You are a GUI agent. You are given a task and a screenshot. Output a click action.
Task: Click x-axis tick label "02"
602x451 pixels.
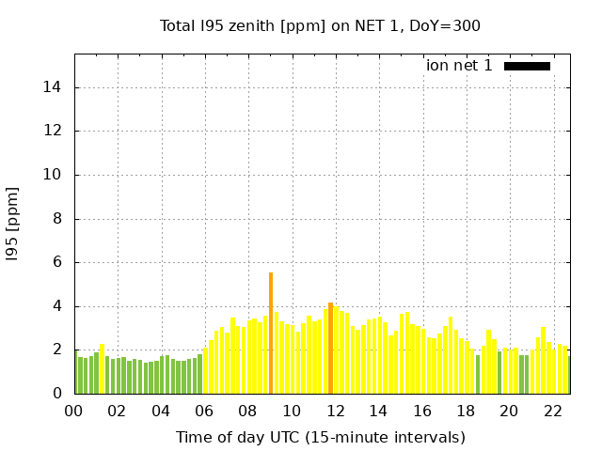click(x=118, y=411)
